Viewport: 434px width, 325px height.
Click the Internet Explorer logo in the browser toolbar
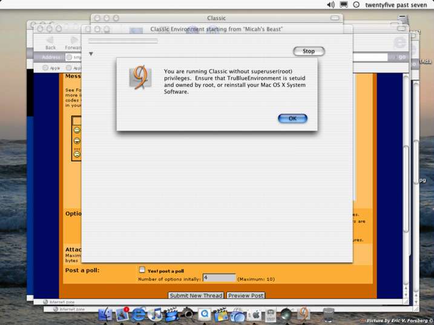point(399,43)
